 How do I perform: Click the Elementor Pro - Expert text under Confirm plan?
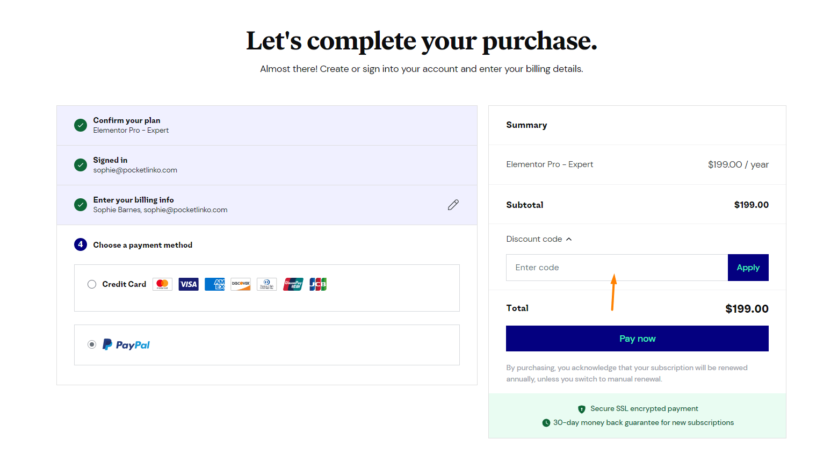click(131, 131)
